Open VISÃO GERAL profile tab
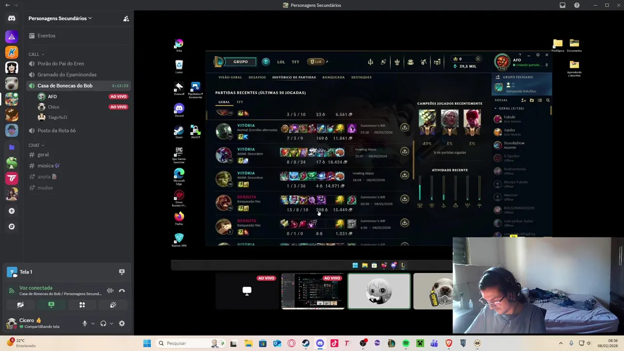The image size is (624, 351). point(230,77)
